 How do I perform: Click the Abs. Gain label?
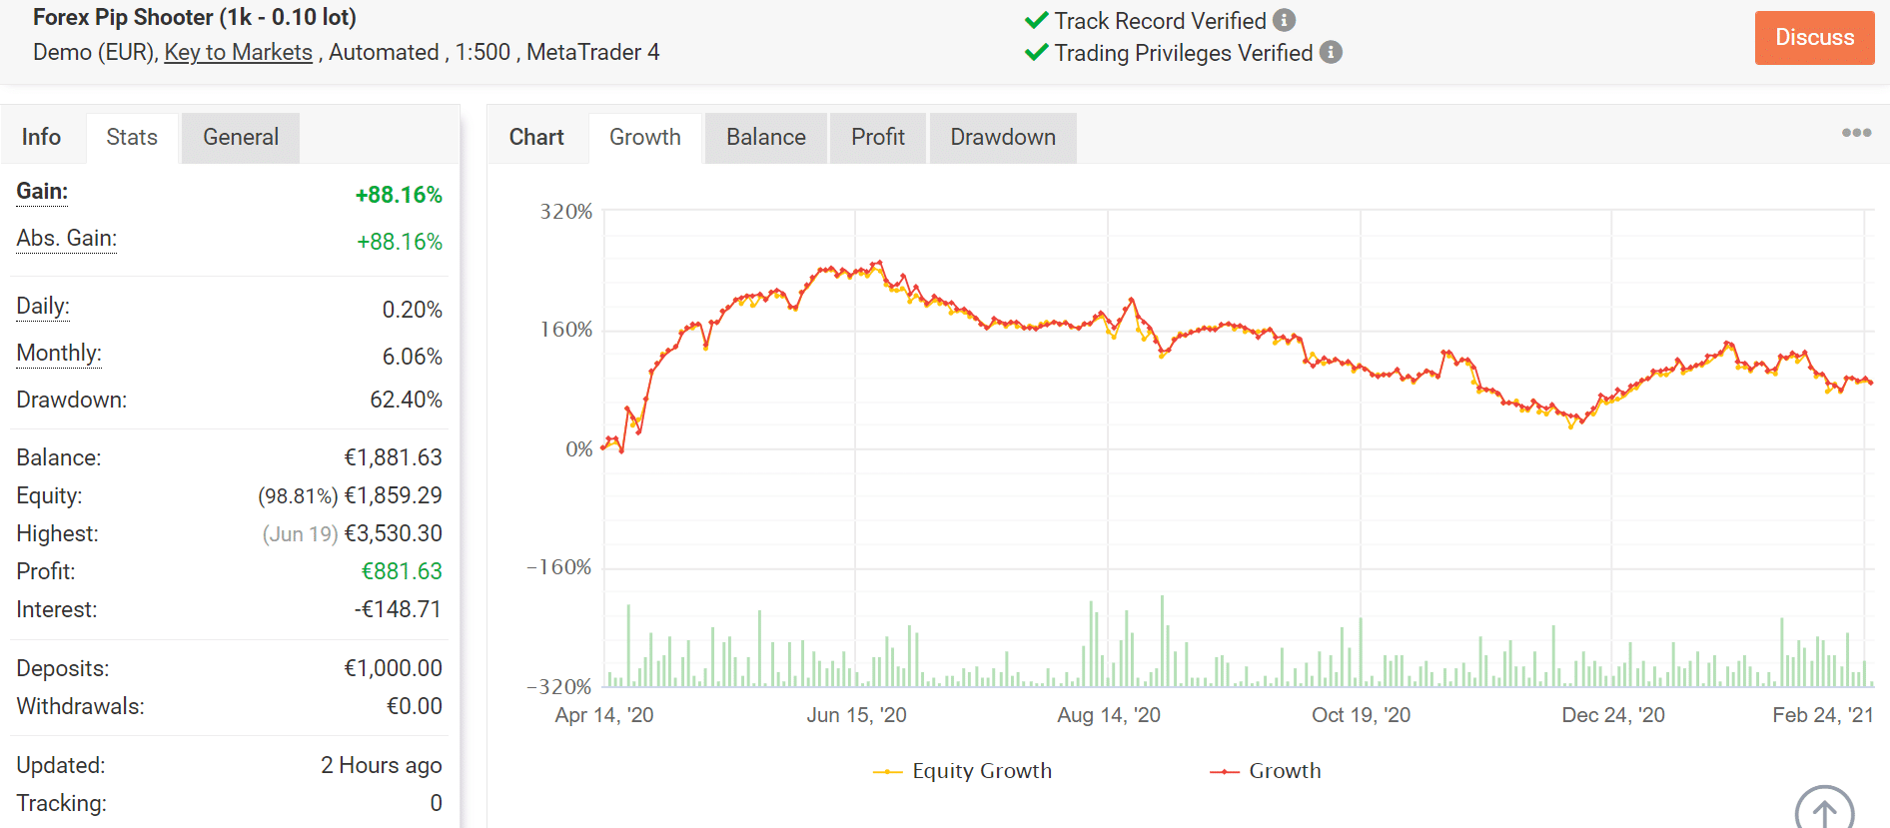[66, 238]
